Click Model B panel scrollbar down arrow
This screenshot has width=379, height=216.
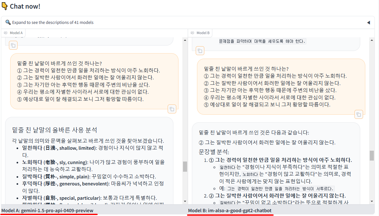pyautogui.click(x=372, y=201)
